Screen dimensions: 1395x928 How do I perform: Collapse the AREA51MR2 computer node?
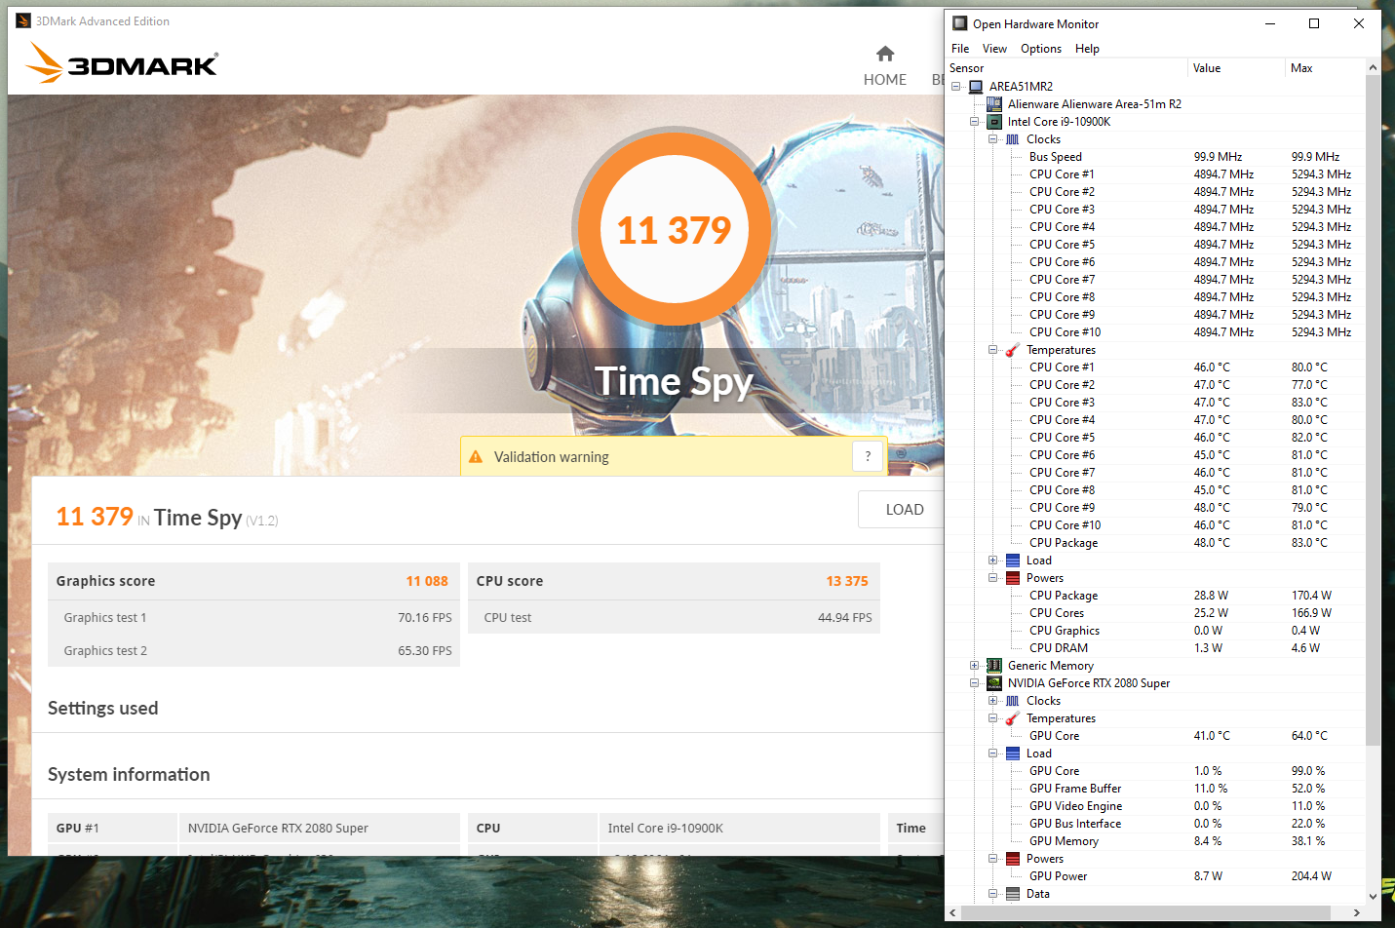coord(956,87)
